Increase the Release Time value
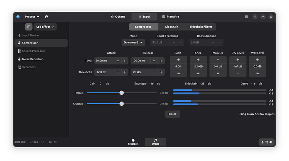289x161 pixels. pyautogui.click(x=161, y=61)
